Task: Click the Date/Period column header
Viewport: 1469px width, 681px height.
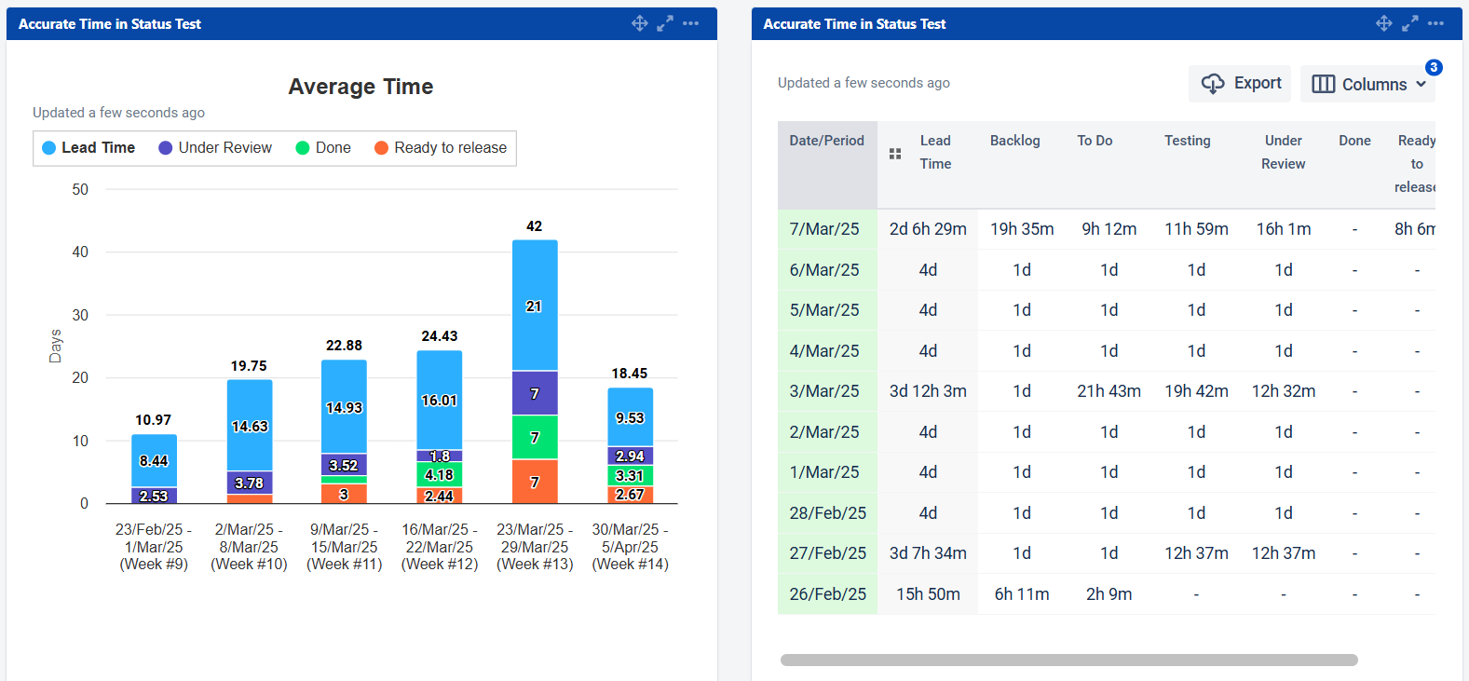Action: [x=826, y=141]
